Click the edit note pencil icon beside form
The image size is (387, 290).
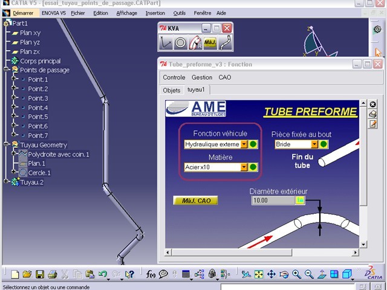(x=372, y=124)
